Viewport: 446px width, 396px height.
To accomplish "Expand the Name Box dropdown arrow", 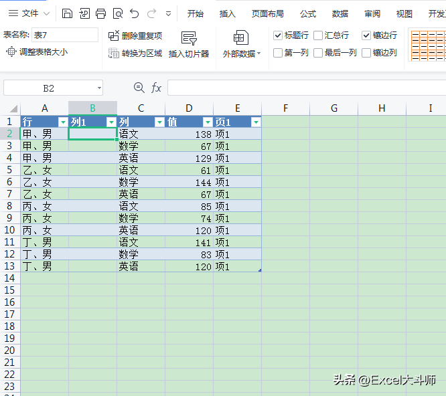I will (x=99, y=88).
